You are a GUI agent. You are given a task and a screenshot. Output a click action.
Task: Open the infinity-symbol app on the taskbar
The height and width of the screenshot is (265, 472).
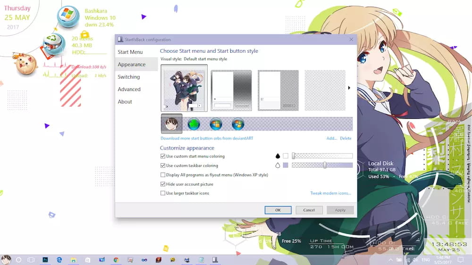tap(144, 260)
